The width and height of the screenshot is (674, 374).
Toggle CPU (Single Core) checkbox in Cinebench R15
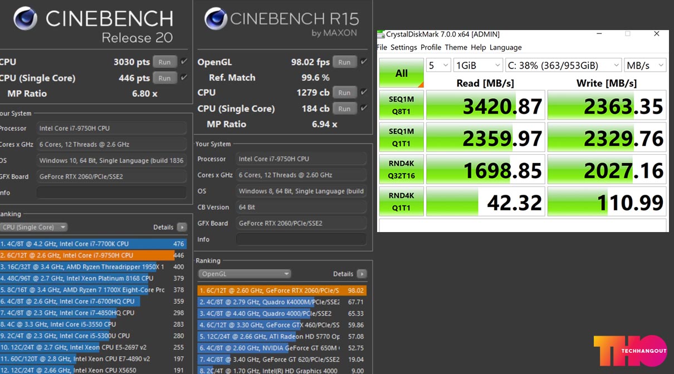(x=364, y=108)
